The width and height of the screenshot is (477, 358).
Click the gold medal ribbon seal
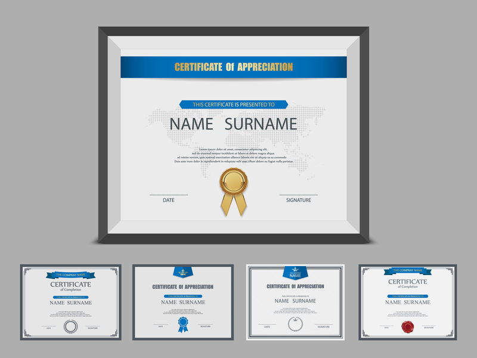tap(233, 181)
